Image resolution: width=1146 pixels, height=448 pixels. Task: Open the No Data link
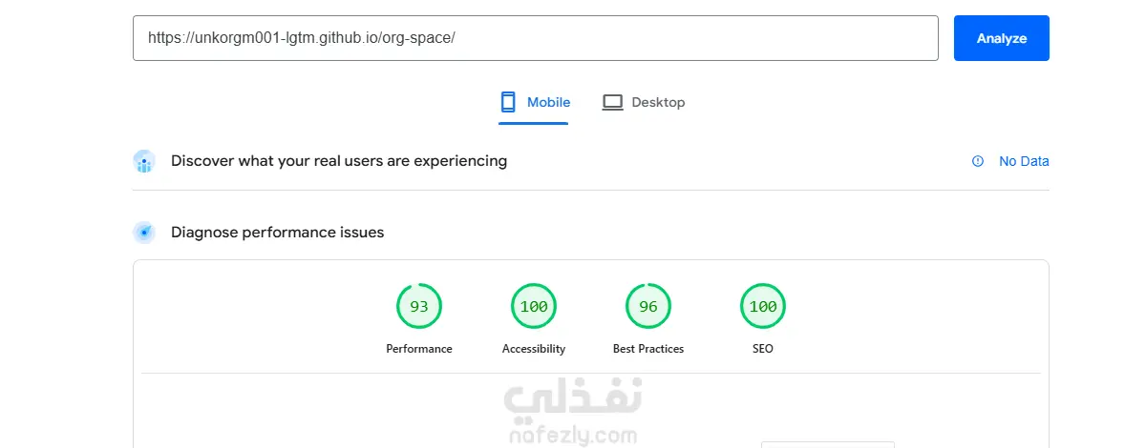click(x=1024, y=161)
